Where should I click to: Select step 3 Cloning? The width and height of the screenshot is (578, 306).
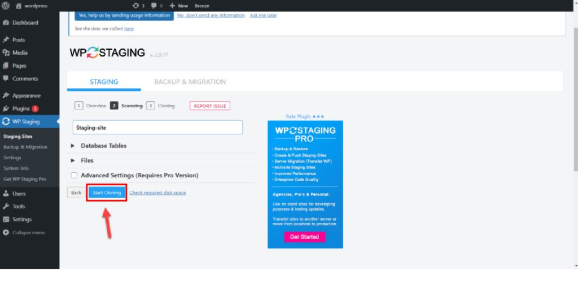pyautogui.click(x=160, y=106)
